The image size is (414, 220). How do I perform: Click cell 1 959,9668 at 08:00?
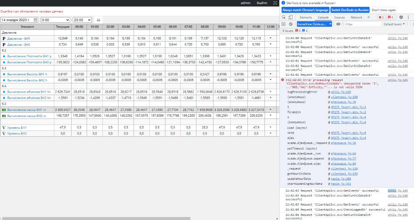(205, 109)
